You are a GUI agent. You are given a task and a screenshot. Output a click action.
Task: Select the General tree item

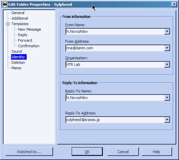click(18, 13)
